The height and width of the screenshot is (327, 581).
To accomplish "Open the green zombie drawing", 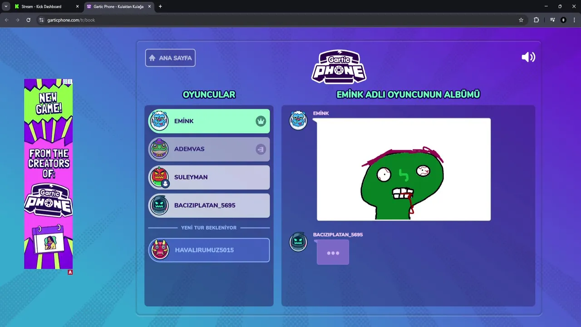I will point(404,169).
